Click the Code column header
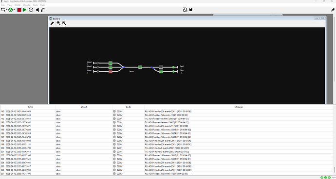 [128, 107]
